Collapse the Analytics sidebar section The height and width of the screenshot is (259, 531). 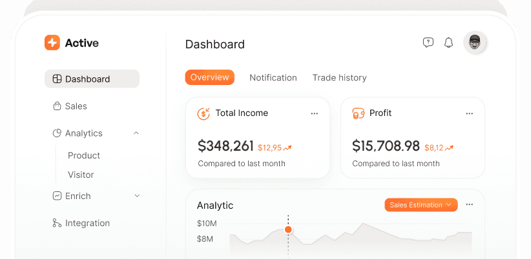(136, 133)
